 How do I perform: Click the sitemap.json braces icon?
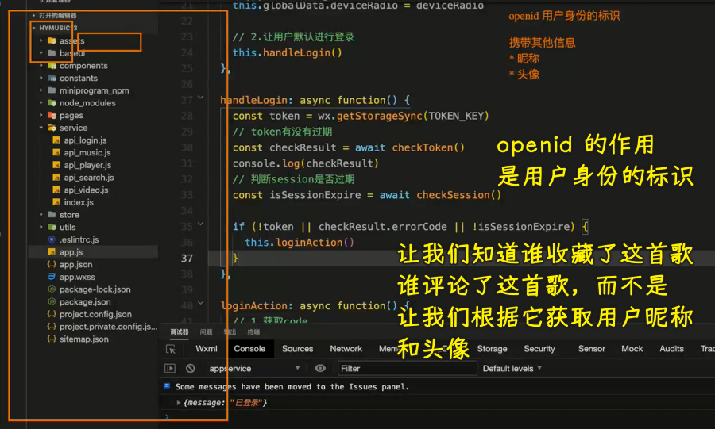pos(52,339)
